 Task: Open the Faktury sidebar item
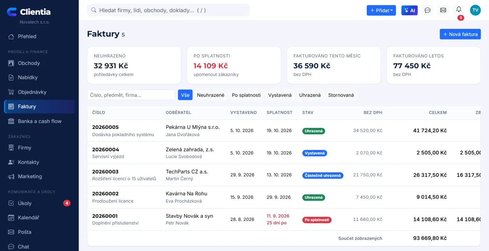[x=39, y=106]
